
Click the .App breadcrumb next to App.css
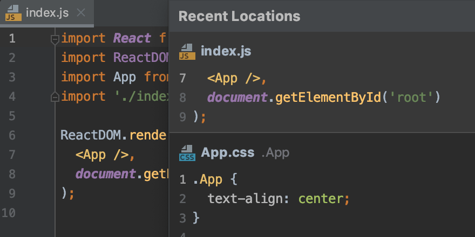275,153
